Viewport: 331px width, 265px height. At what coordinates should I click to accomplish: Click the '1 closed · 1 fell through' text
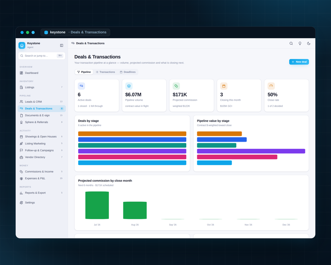click(x=90, y=106)
